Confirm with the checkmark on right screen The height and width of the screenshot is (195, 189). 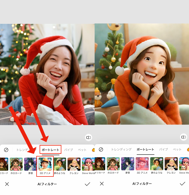(182, 184)
